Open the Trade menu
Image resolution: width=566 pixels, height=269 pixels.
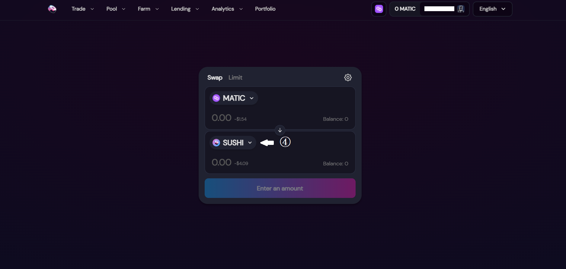pos(83,9)
